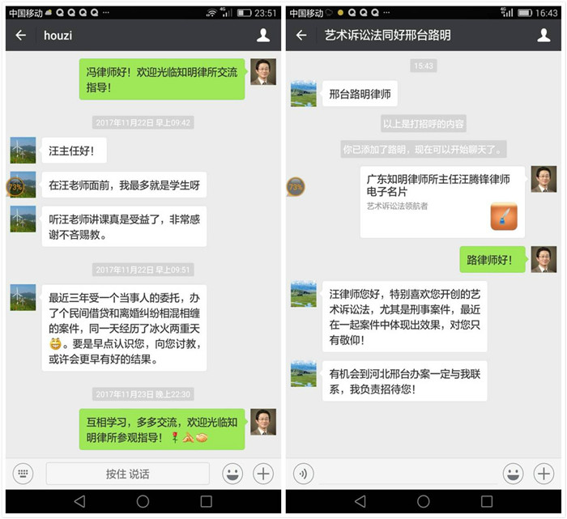Open contact profile icon in houzi chat
Image resolution: width=567 pixels, height=519 pixels.
pos(263,35)
